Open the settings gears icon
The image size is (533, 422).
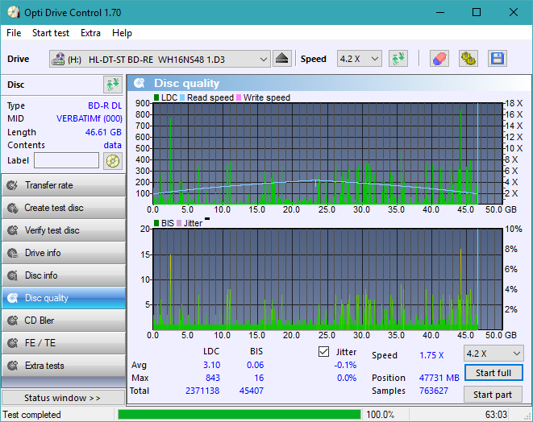[468, 59]
